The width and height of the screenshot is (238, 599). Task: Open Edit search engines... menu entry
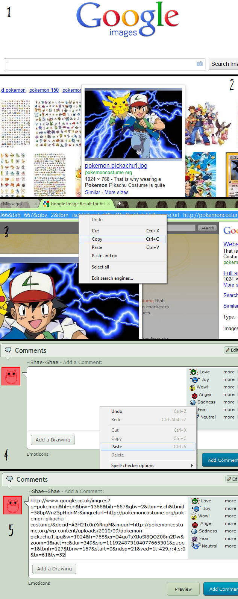tap(123, 278)
